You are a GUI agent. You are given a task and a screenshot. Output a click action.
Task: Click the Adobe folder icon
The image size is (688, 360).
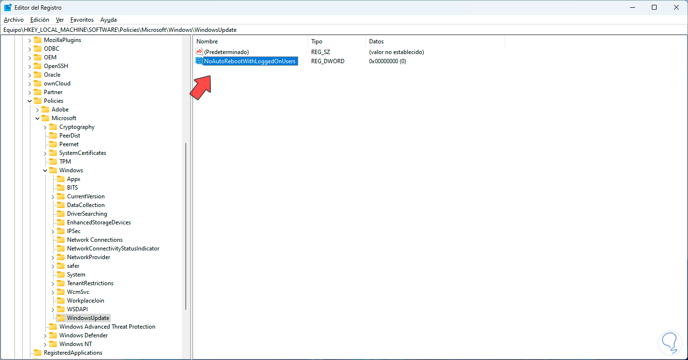[x=45, y=110]
